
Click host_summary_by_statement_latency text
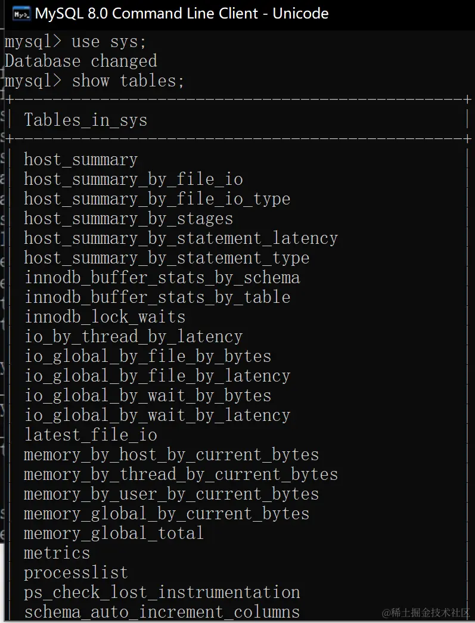[181, 238]
